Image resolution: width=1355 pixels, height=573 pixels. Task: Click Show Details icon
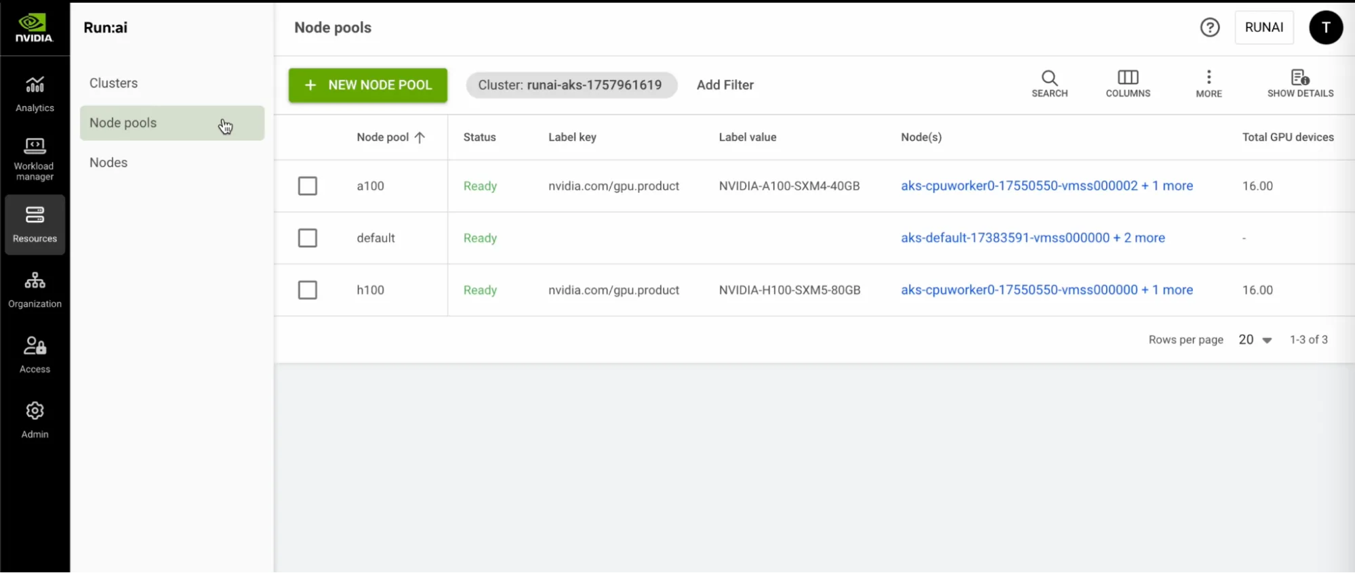(1300, 84)
